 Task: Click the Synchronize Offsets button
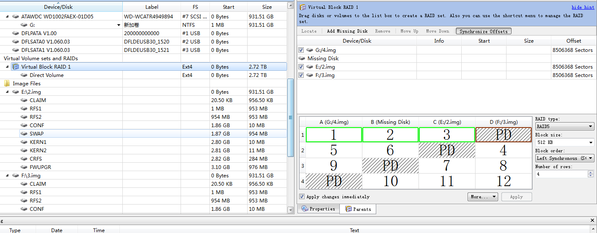click(x=483, y=31)
